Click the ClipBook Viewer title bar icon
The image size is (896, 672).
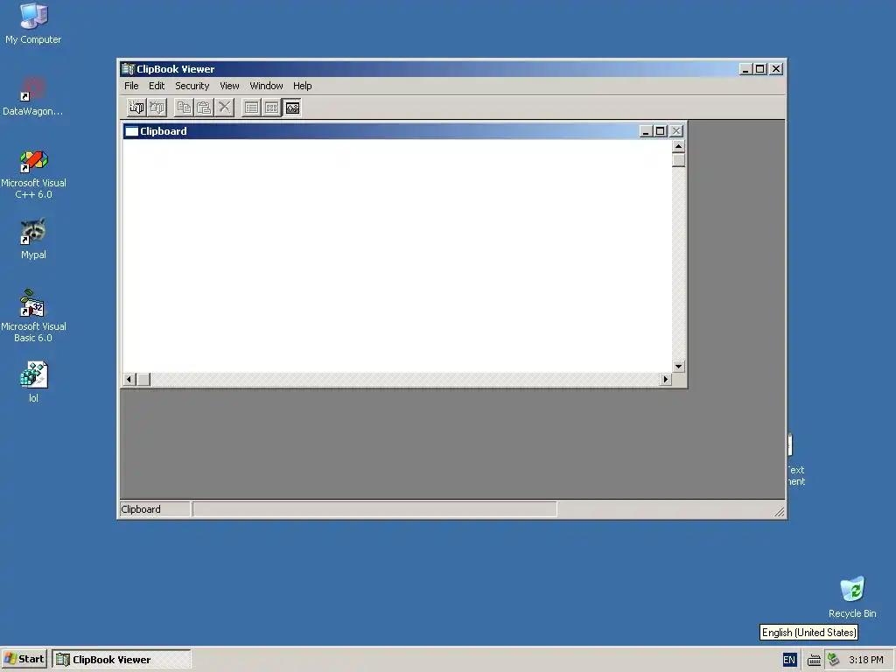128,69
